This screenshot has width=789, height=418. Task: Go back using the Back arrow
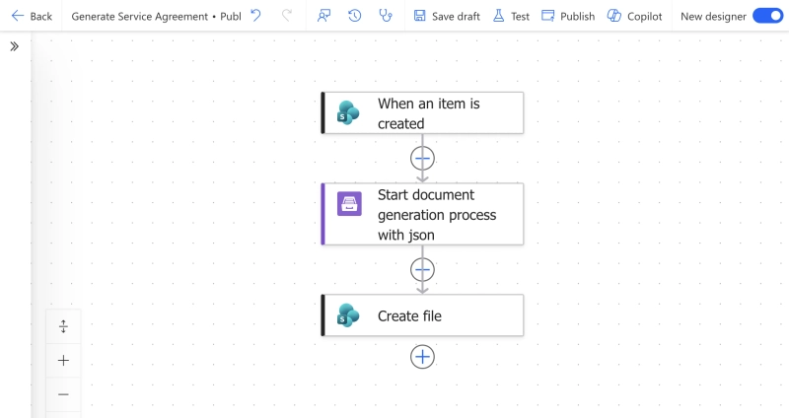pos(32,16)
